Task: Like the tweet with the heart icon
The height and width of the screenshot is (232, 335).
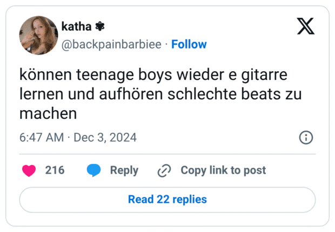Action: point(28,170)
